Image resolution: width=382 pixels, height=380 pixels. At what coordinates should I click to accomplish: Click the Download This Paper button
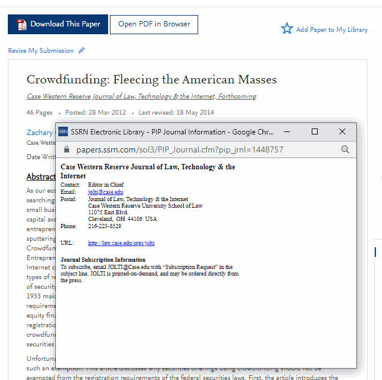(x=58, y=25)
